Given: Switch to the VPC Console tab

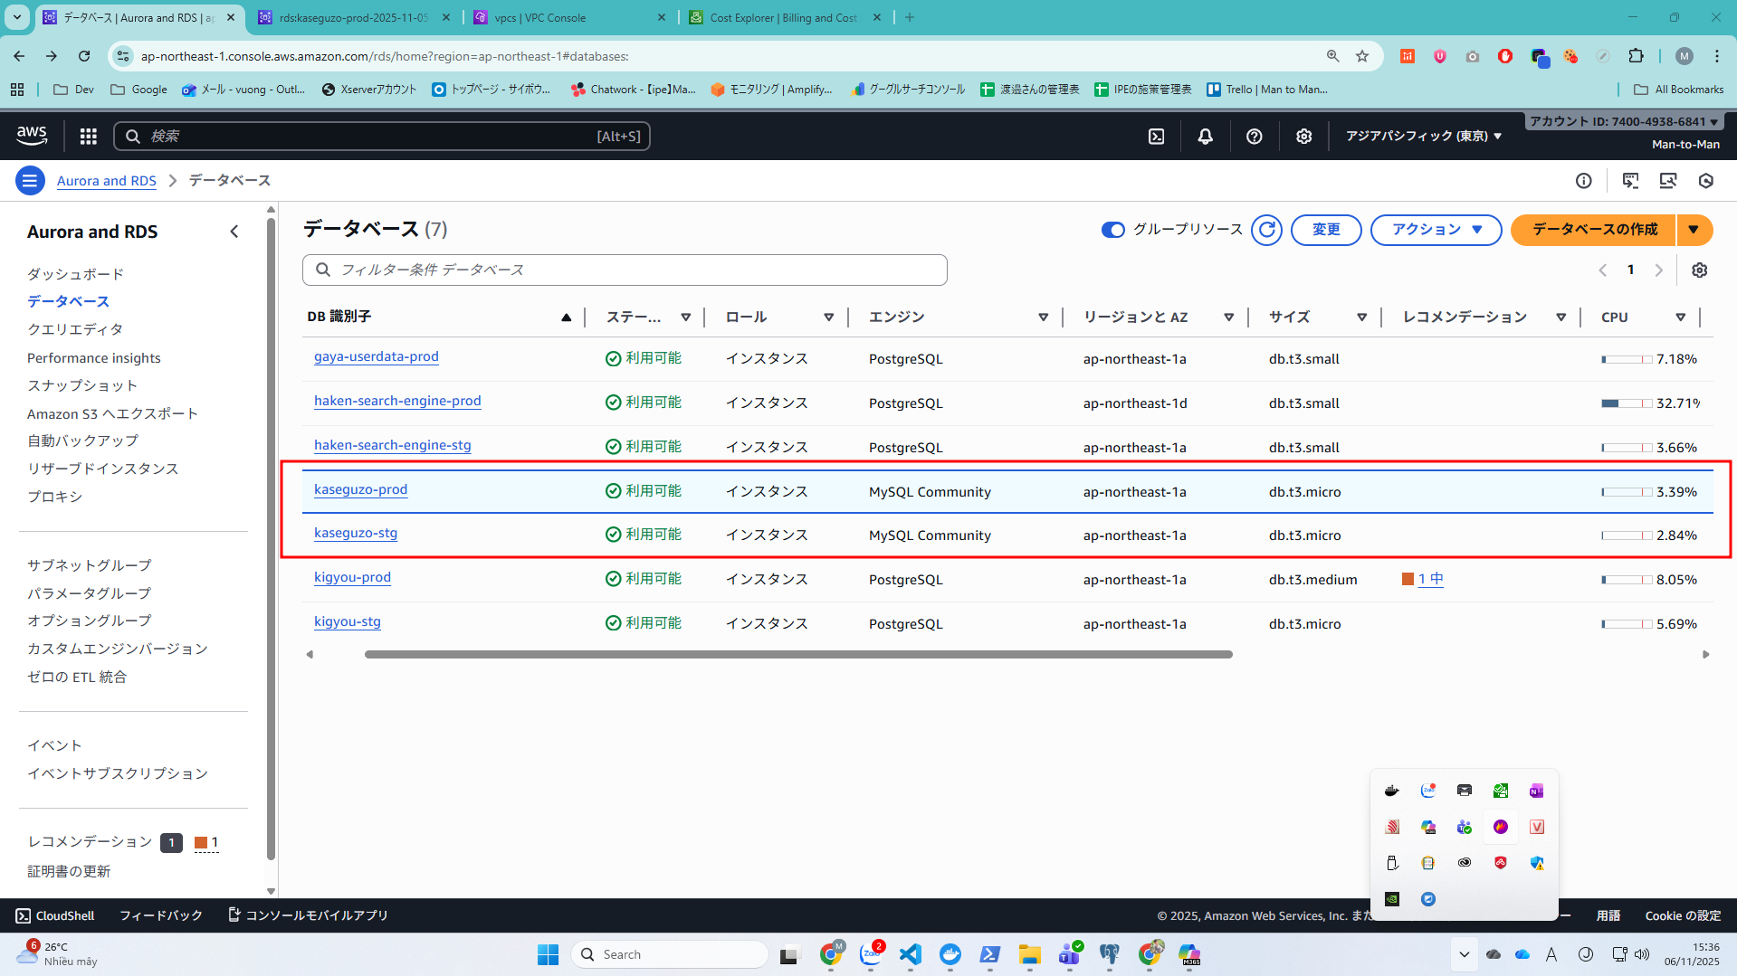Looking at the screenshot, I should pos(540,17).
